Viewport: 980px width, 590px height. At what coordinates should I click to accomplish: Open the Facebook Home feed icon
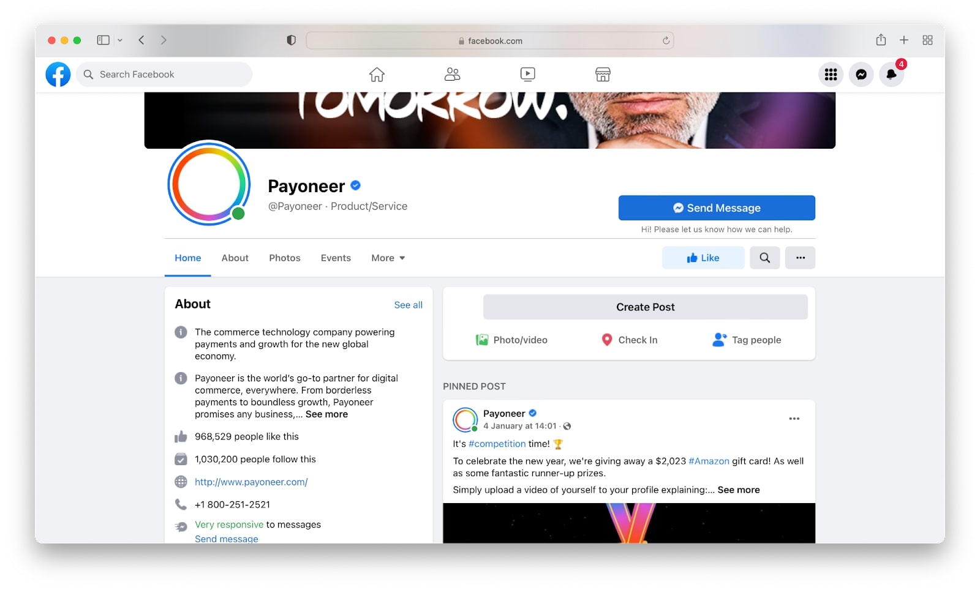coord(377,75)
